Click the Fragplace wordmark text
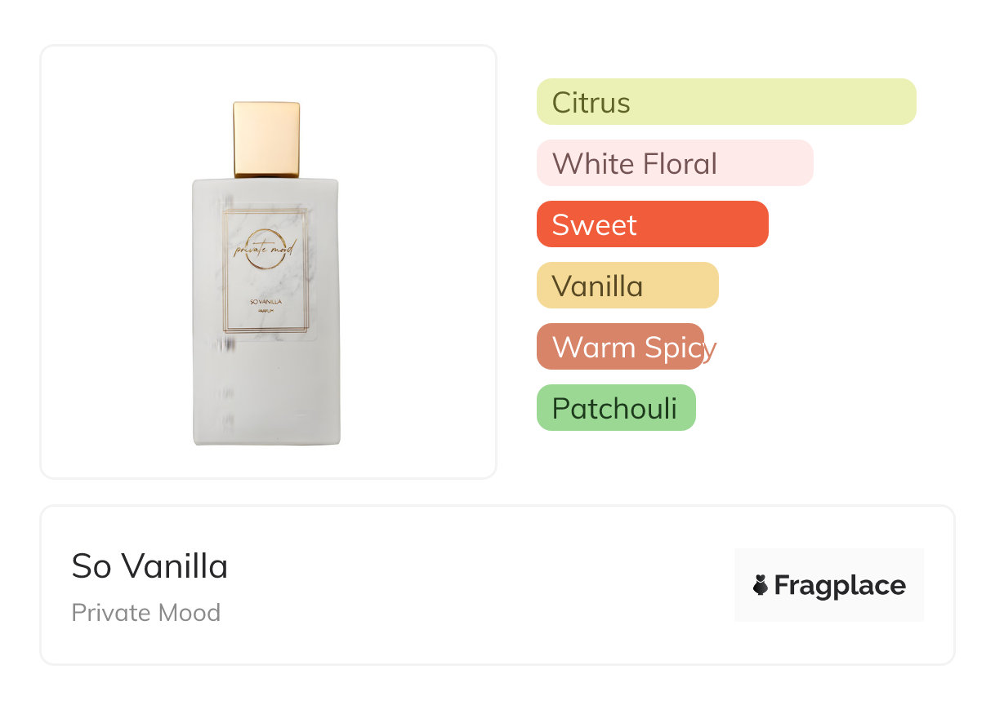Image resolution: width=995 pixels, height=705 pixels. click(840, 585)
